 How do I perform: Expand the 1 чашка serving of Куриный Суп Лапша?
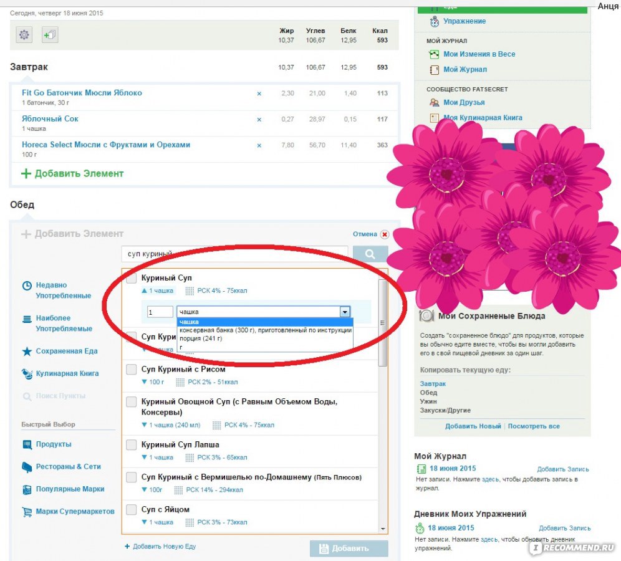(x=157, y=458)
